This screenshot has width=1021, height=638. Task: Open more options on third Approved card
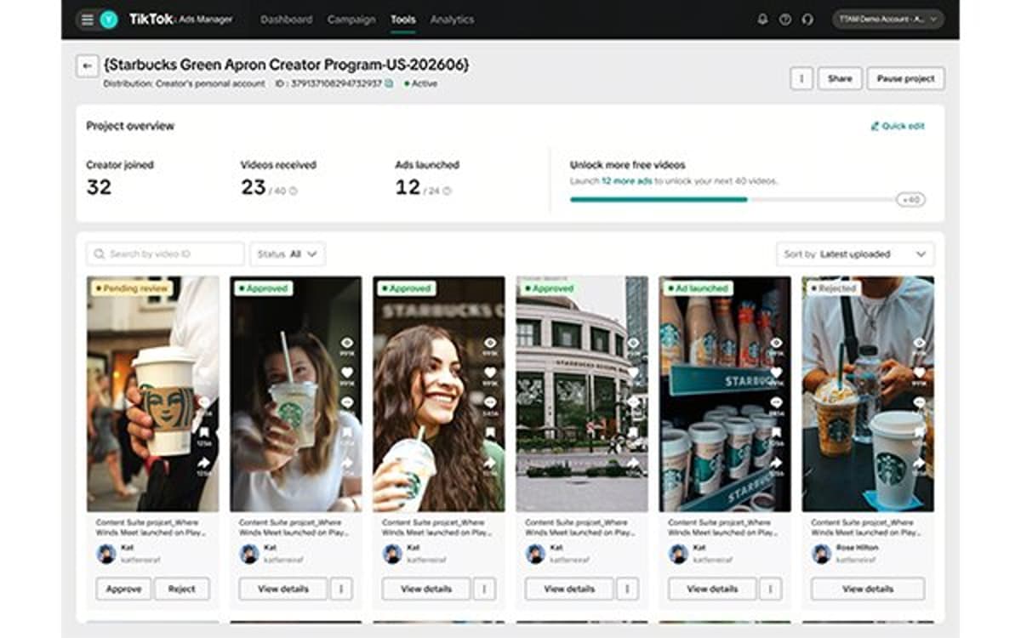point(627,589)
